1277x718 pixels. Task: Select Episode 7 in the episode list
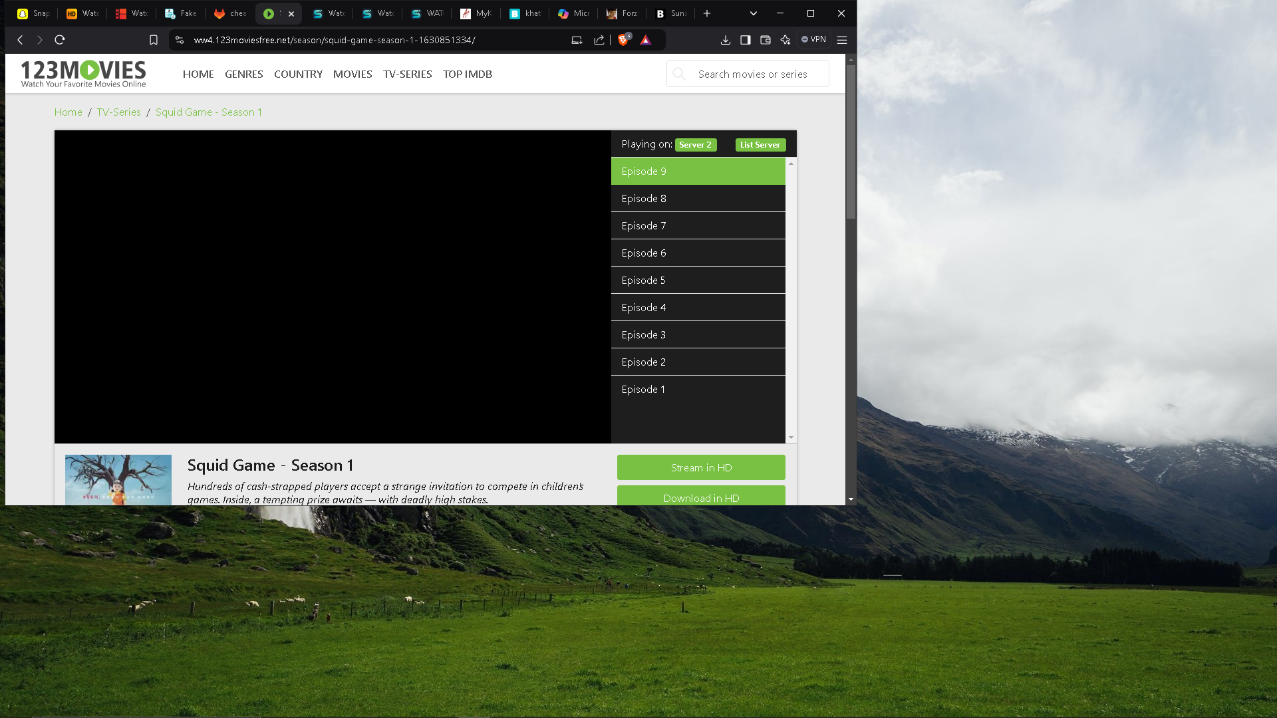point(698,225)
